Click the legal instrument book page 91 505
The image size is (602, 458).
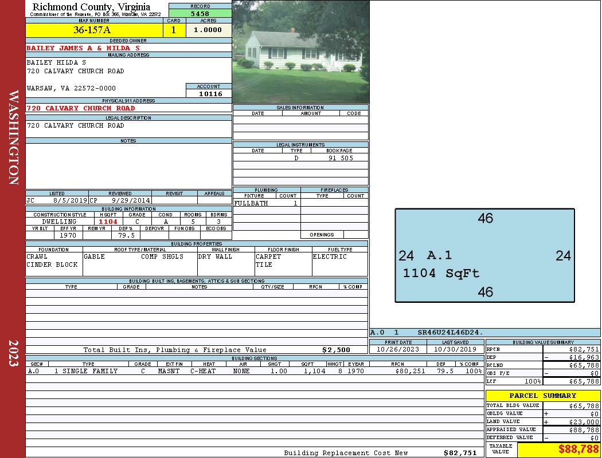tap(341, 158)
